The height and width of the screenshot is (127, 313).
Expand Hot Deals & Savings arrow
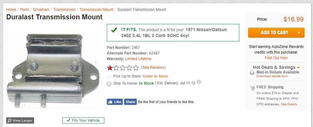tap(298, 68)
